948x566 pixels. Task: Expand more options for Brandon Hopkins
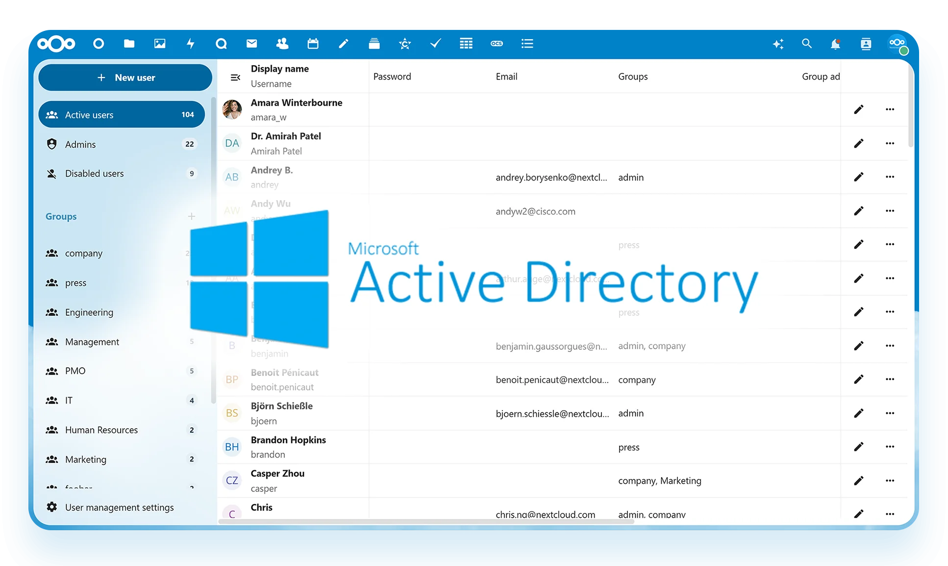point(890,447)
